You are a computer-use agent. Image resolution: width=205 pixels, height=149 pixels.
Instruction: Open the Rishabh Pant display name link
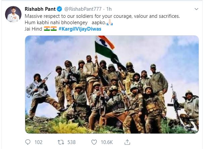tap(40, 9)
